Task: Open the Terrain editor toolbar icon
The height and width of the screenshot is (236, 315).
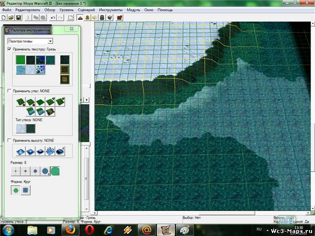Action: click(x=80, y=18)
